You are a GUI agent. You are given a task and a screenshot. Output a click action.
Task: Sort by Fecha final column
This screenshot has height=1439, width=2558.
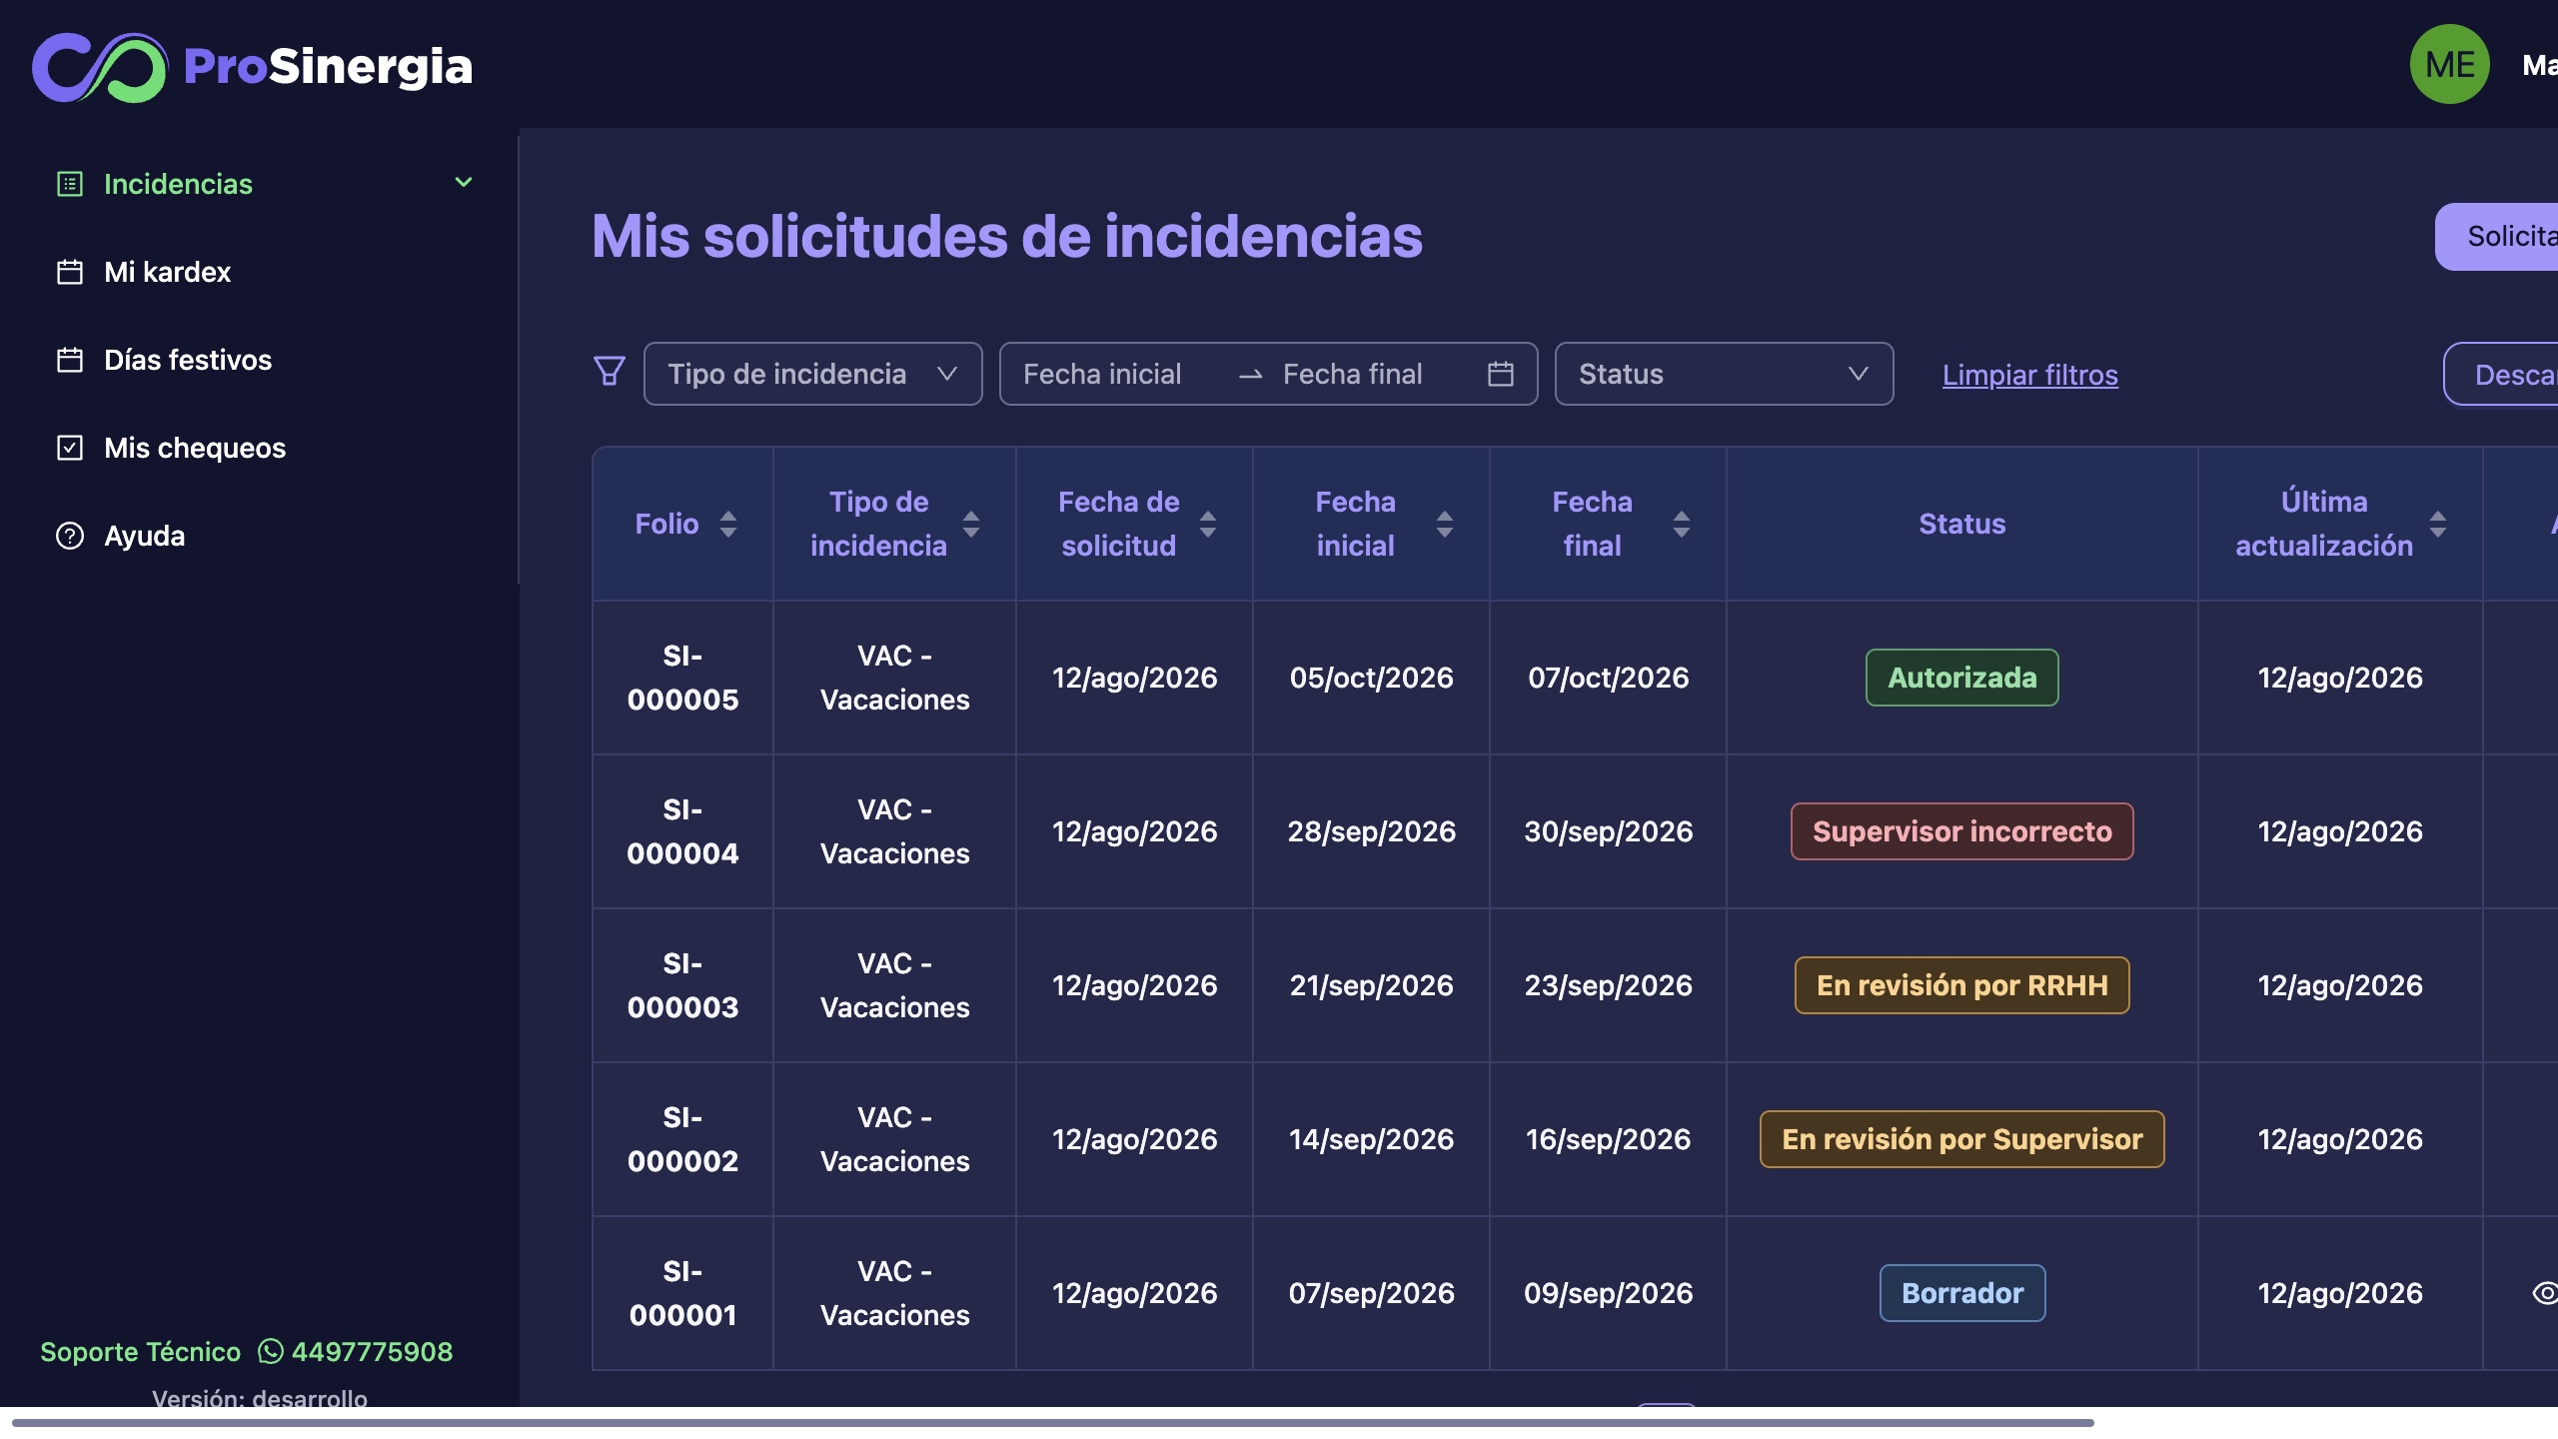pos(1682,524)
